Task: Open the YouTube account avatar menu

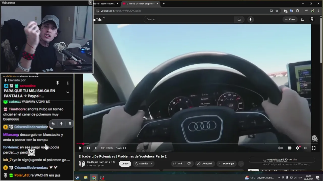Action: [312, 19]
